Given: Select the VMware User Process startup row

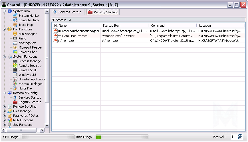Looking at the screenshot, I should coord(72,36).
